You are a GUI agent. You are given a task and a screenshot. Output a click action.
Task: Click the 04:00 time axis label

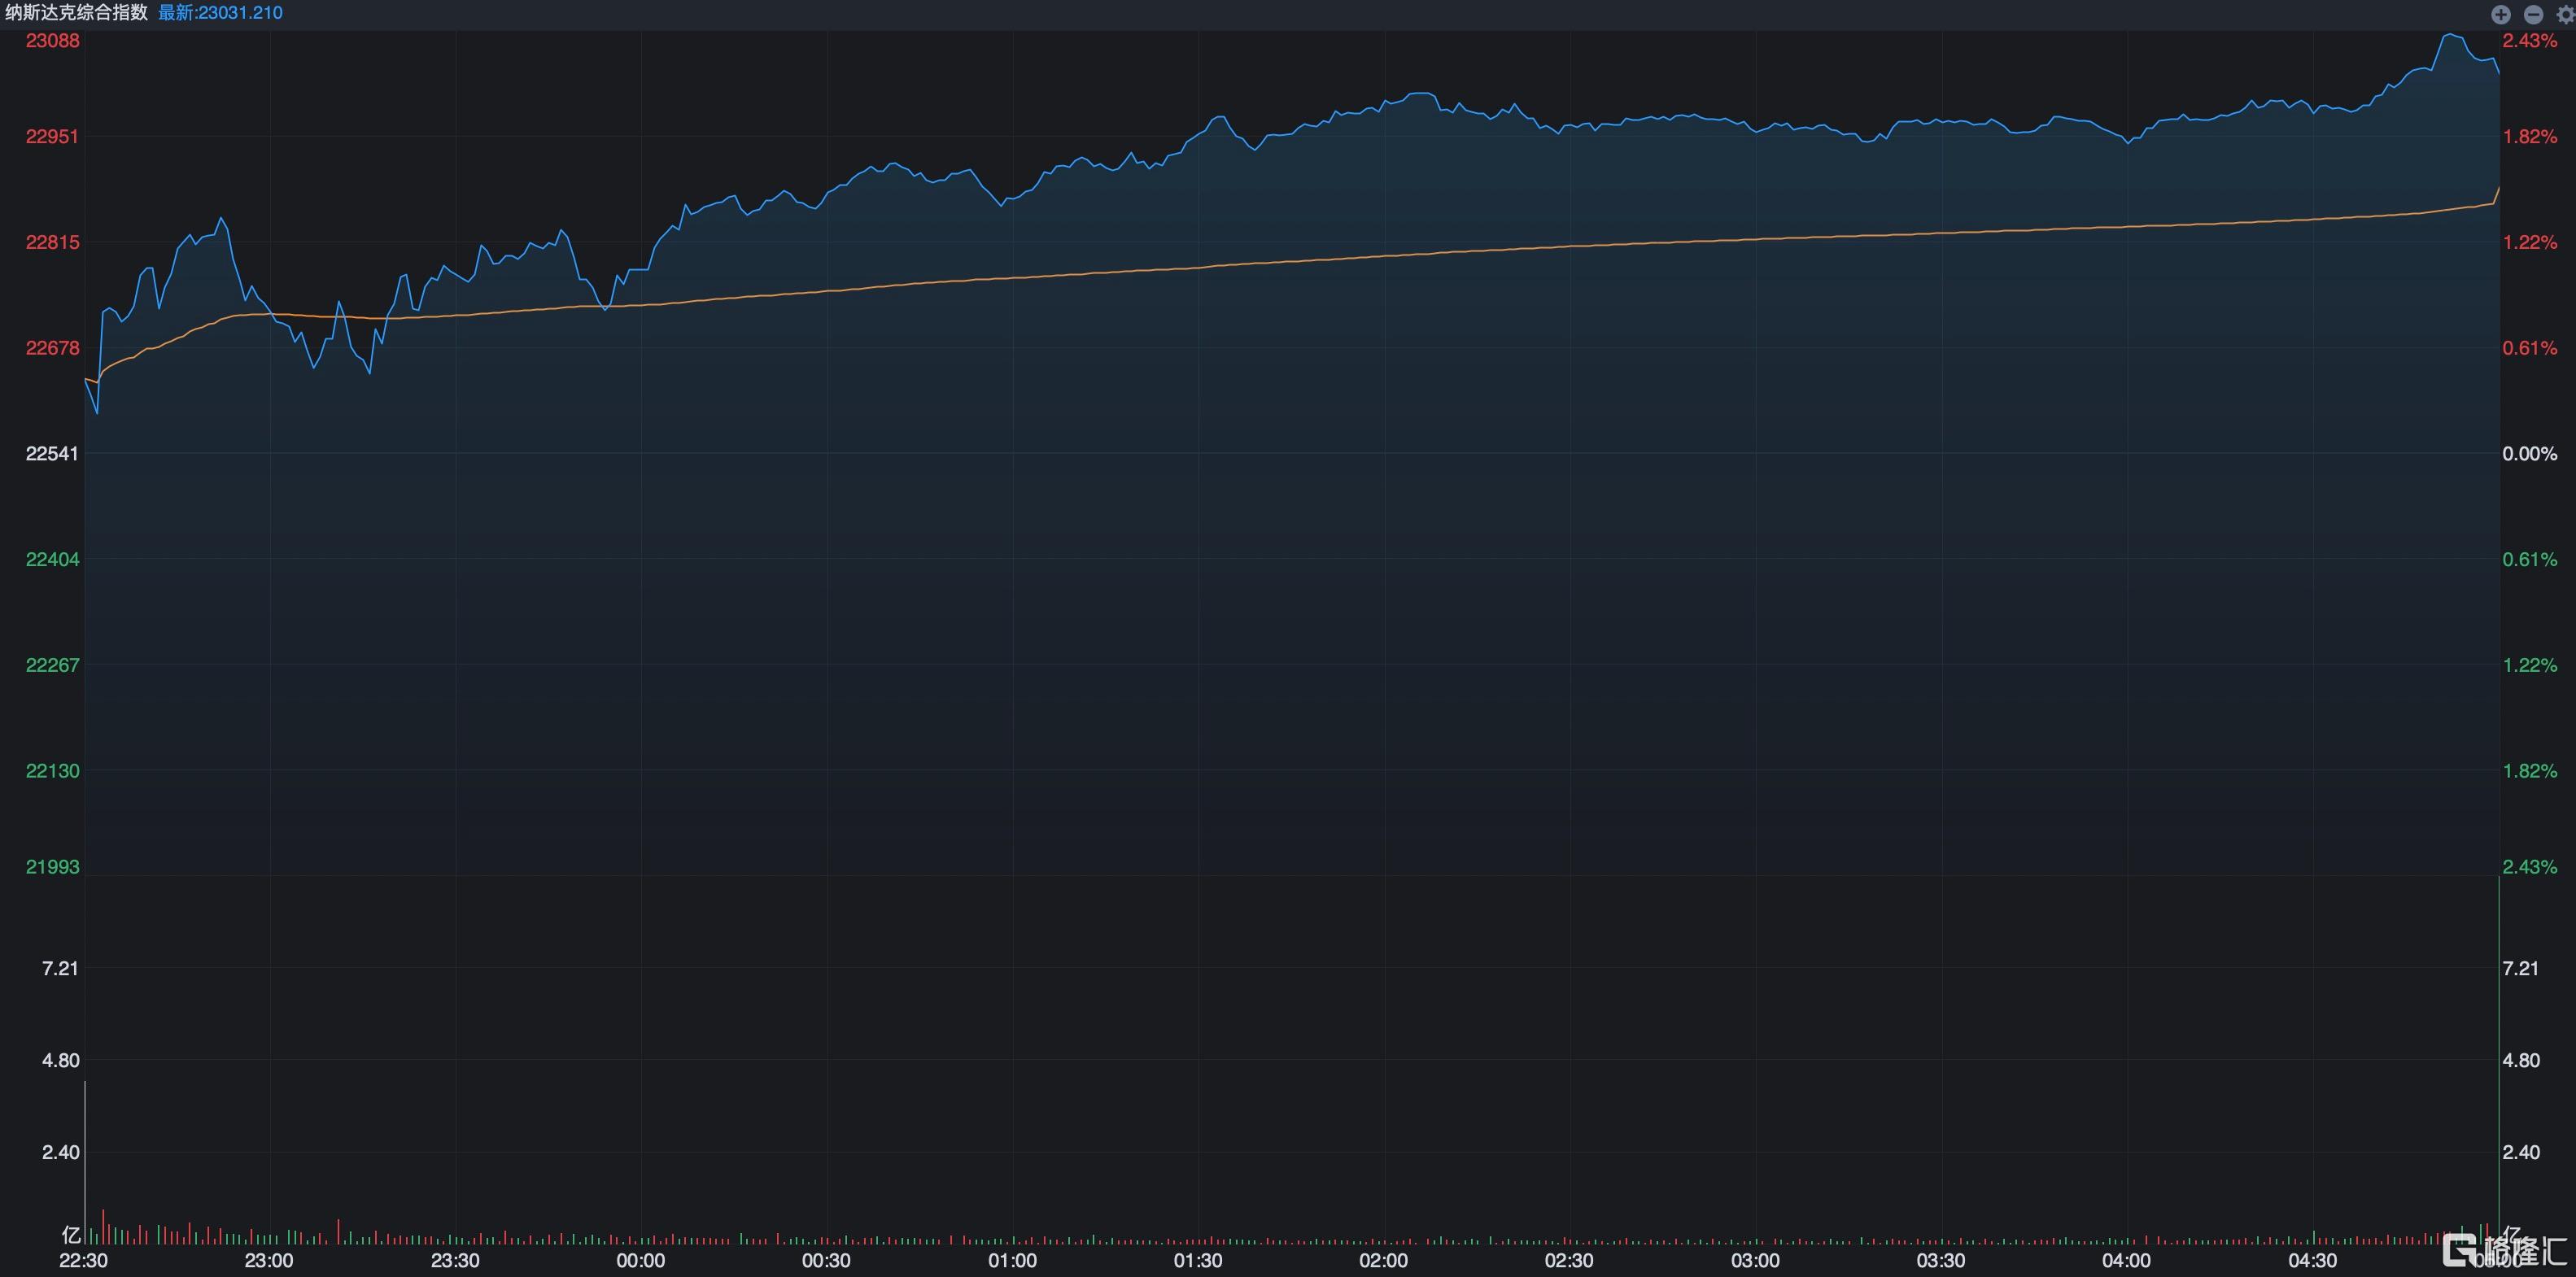tap(2126, 1261)
